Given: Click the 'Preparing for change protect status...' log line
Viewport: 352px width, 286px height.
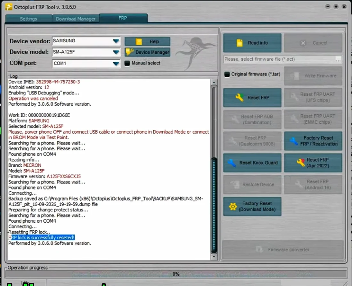Looking at the screenshot, I should [48, 210].
